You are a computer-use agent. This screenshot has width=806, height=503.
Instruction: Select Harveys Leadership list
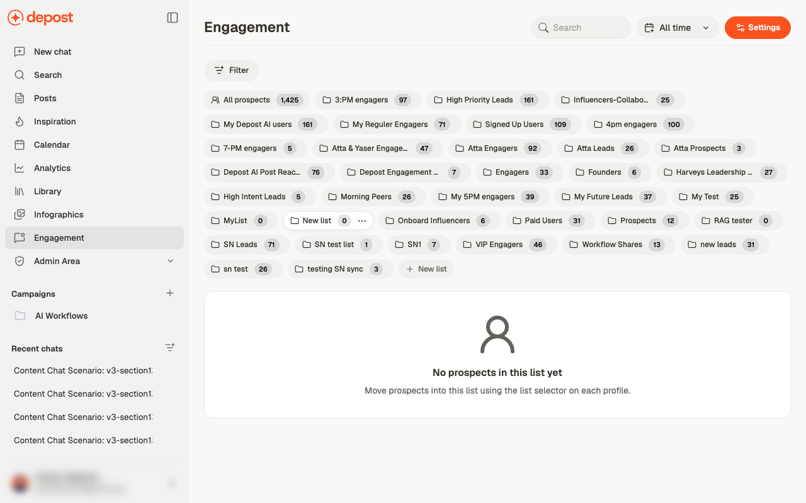[x=722, y=172]
